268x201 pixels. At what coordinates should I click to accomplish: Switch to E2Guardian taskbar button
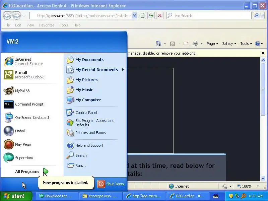tap(188, 196)
